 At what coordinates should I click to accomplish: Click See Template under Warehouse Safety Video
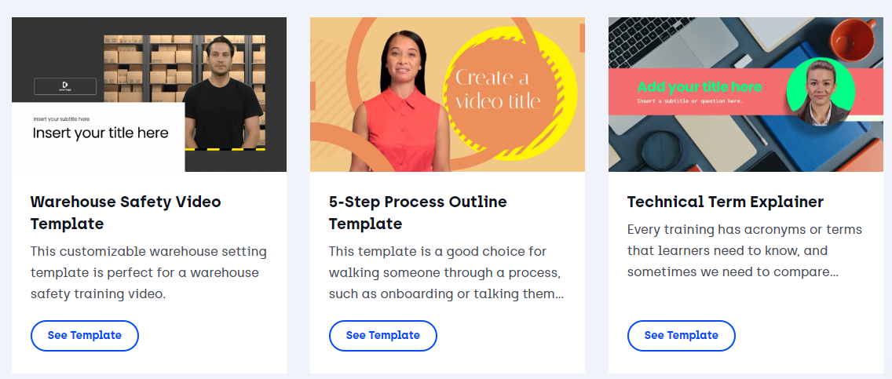pyautogui.click(x=85, y=335)
